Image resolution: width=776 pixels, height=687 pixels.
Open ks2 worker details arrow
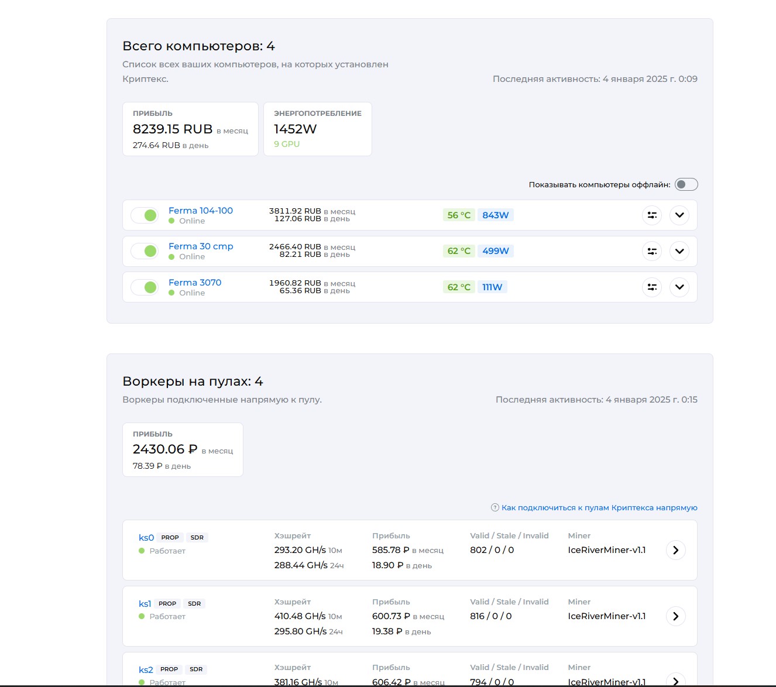676,681
